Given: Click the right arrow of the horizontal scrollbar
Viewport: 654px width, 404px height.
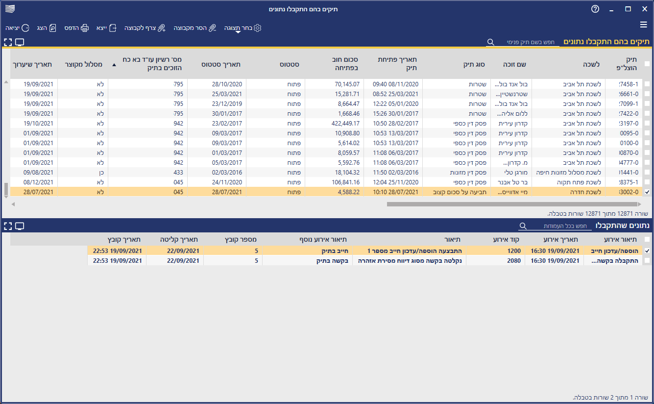Looking at the screenshot, I should tap(641, 204).
